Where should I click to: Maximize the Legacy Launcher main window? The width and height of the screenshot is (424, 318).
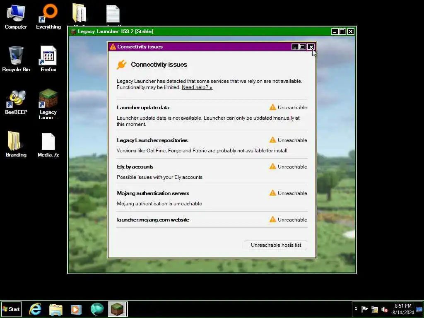(x=342, y=31)
